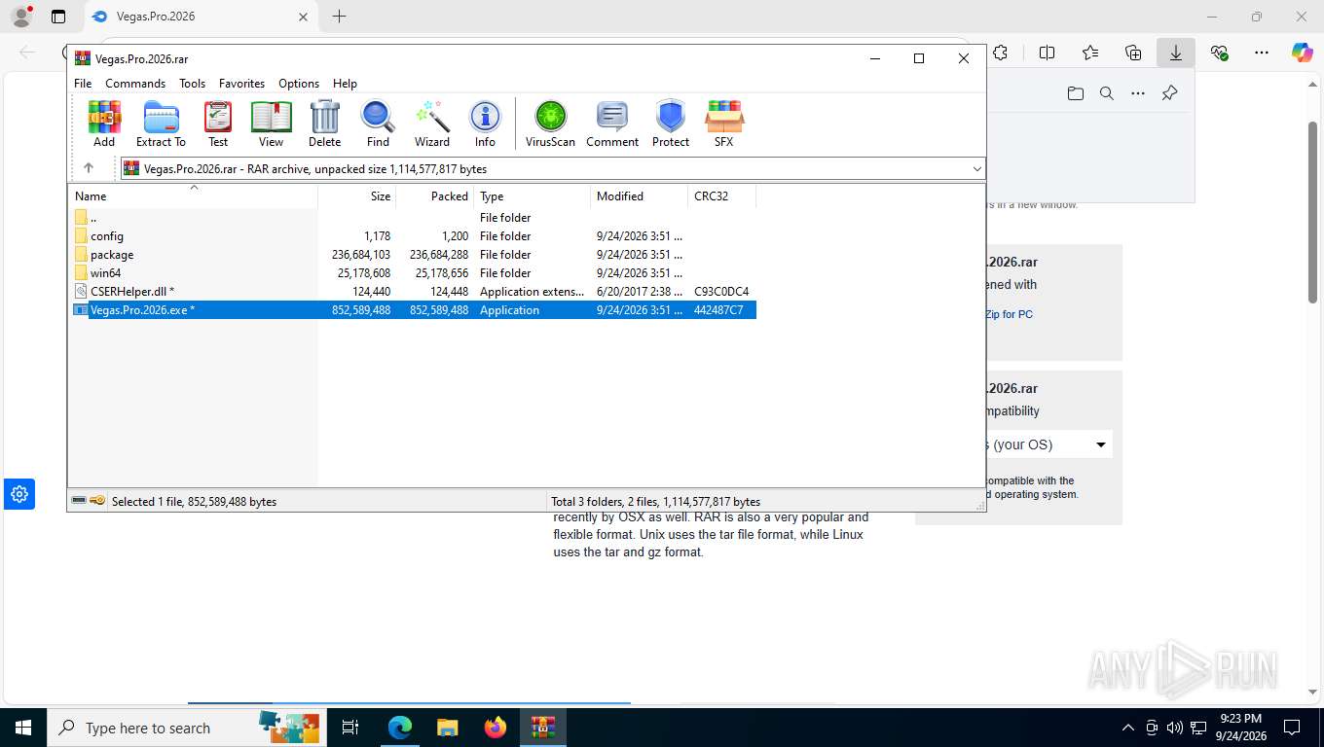
Task: Click the Protect shield icon
Action: [671, 124]
